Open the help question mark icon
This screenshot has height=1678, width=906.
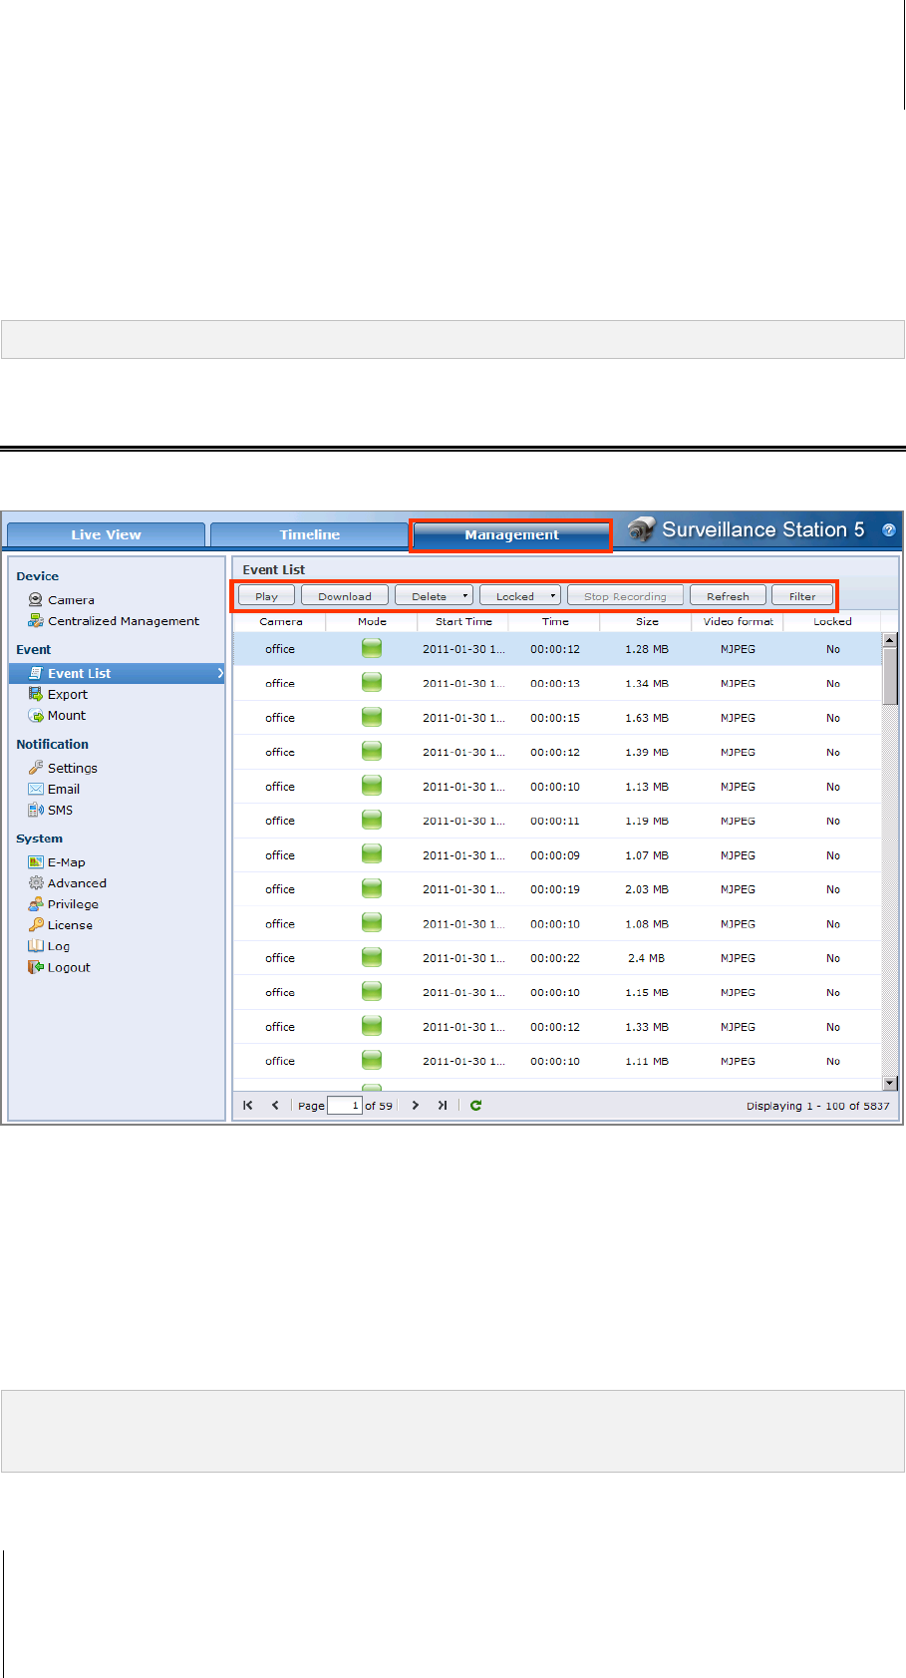[x=889, y=530]
